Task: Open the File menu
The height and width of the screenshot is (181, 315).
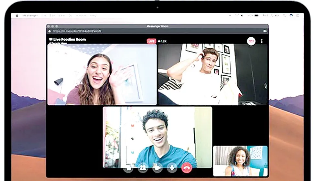Action: (x=44, y=15)
